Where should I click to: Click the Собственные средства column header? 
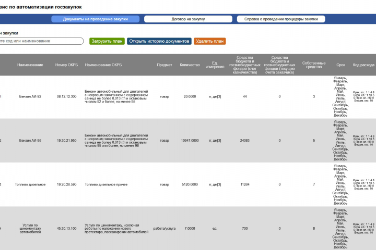(x=314, y=65)
